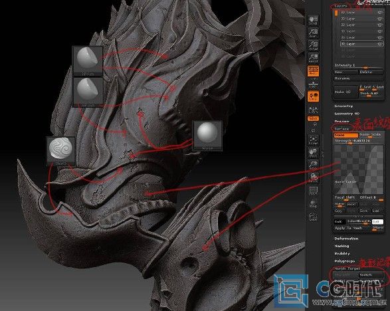Viewport: 390px width, 311px height.
Task: Adjust the SNormal slider
Action: [377, 228]
